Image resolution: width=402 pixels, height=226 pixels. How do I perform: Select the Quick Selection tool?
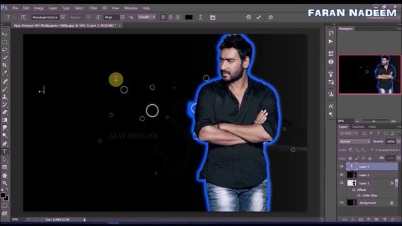pyautogui.click(x=4, y=58)
